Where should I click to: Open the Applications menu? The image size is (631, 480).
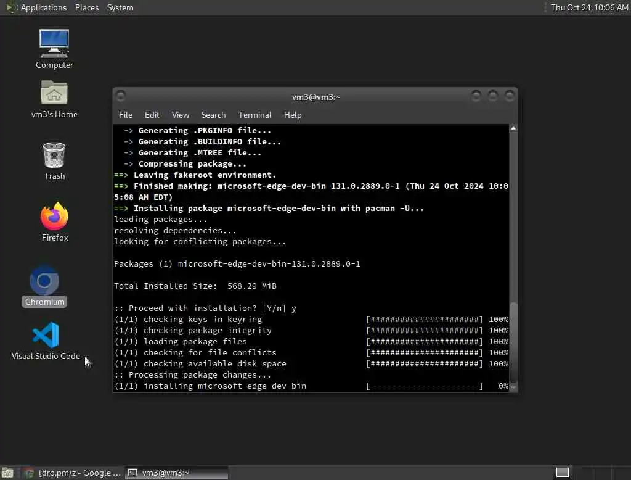pyautogui.click(x=44, y=7)
